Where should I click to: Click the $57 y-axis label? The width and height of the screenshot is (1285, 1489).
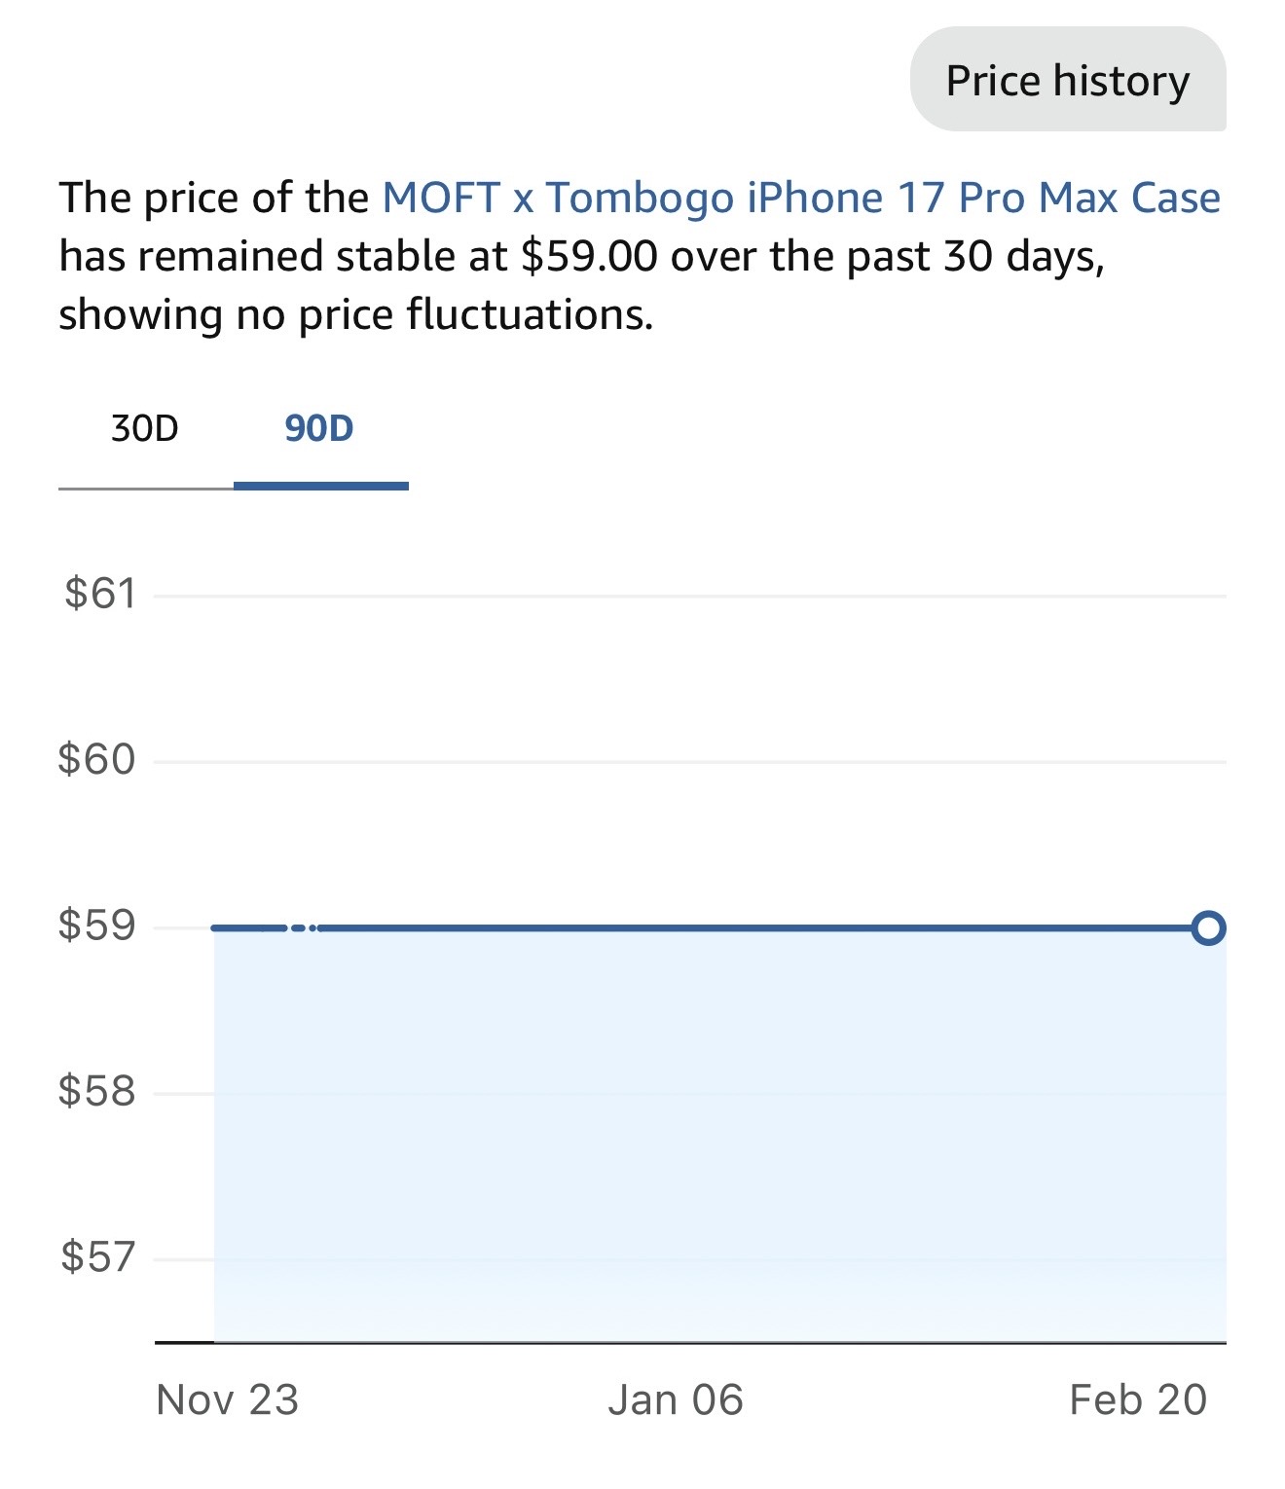(97, 1256)
